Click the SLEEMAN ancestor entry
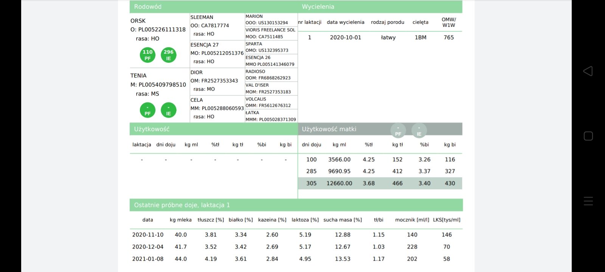605x272 pixels. (202, 17)
